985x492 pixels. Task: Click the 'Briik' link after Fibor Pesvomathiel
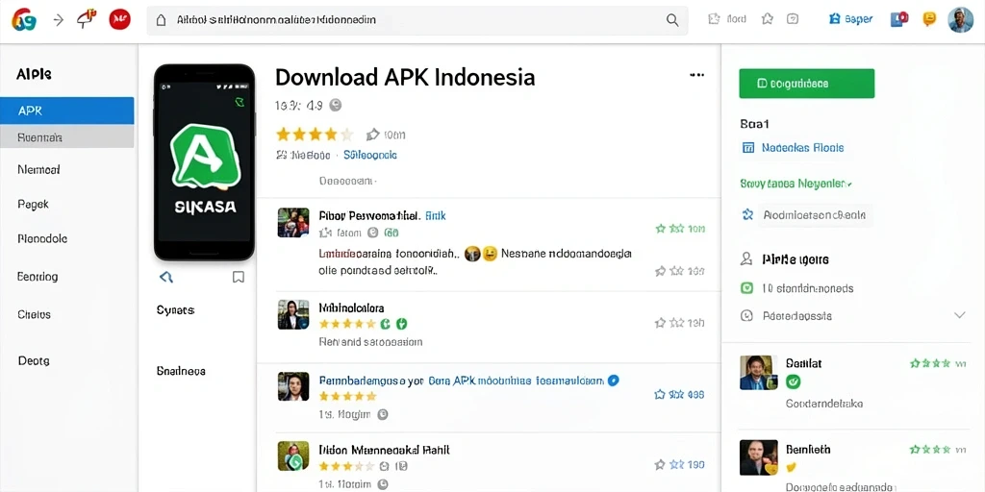pyautogui.click(x=436, y=215)
